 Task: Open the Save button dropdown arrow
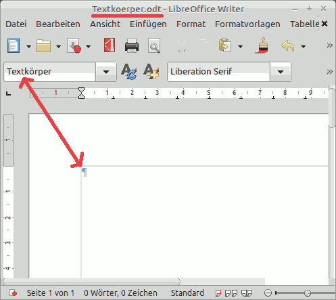point(88,47)
